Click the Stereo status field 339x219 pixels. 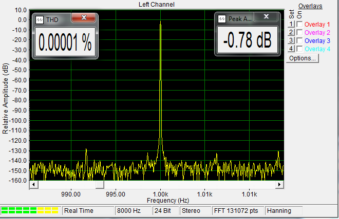(x=195, y=211)
